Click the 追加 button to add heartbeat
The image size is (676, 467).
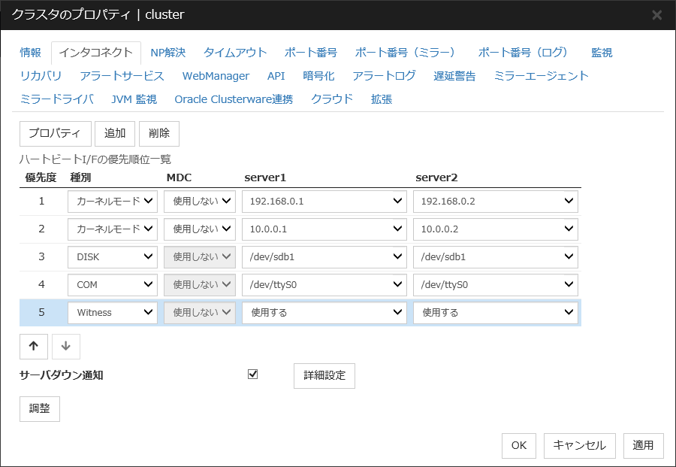(114, 133)
